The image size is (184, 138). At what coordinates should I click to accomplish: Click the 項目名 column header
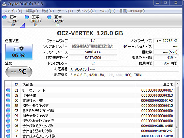click(x=78, y=84)
